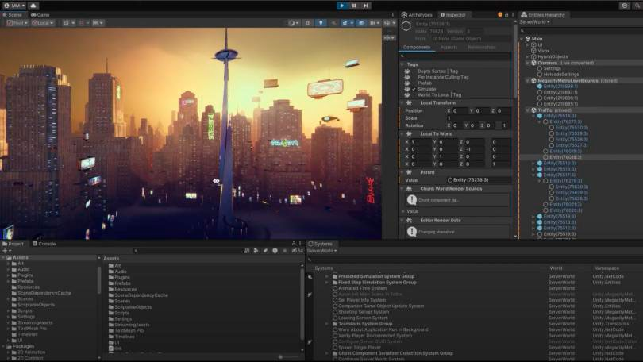Viewport: 643px width, 362px height.
Task: Collapse the Tags section in Inspector
Action: (x=402, y=64)
